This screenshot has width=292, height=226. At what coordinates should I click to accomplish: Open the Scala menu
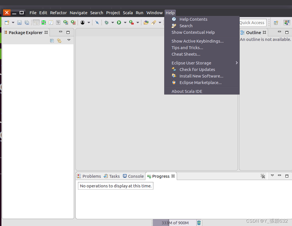point(128,13)
